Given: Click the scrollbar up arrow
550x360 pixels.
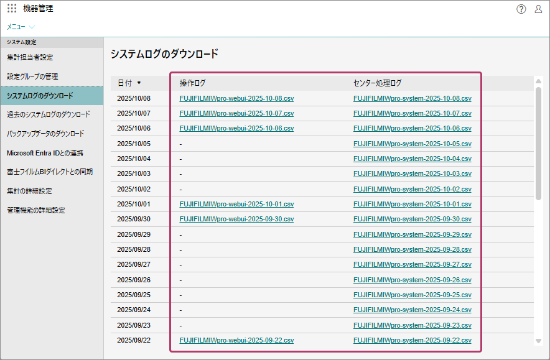Looking at the screenshot, I should 538,81.
